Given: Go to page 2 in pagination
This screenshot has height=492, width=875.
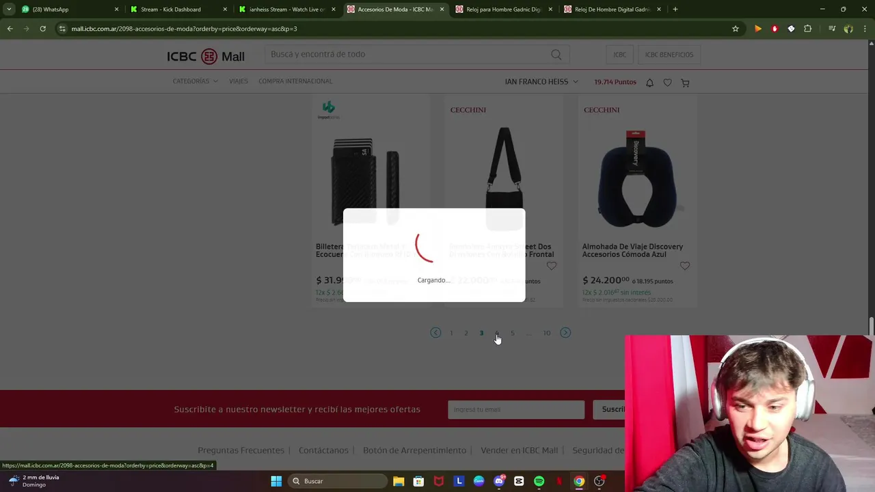Looking at the screenshot, I should (466, 333).
